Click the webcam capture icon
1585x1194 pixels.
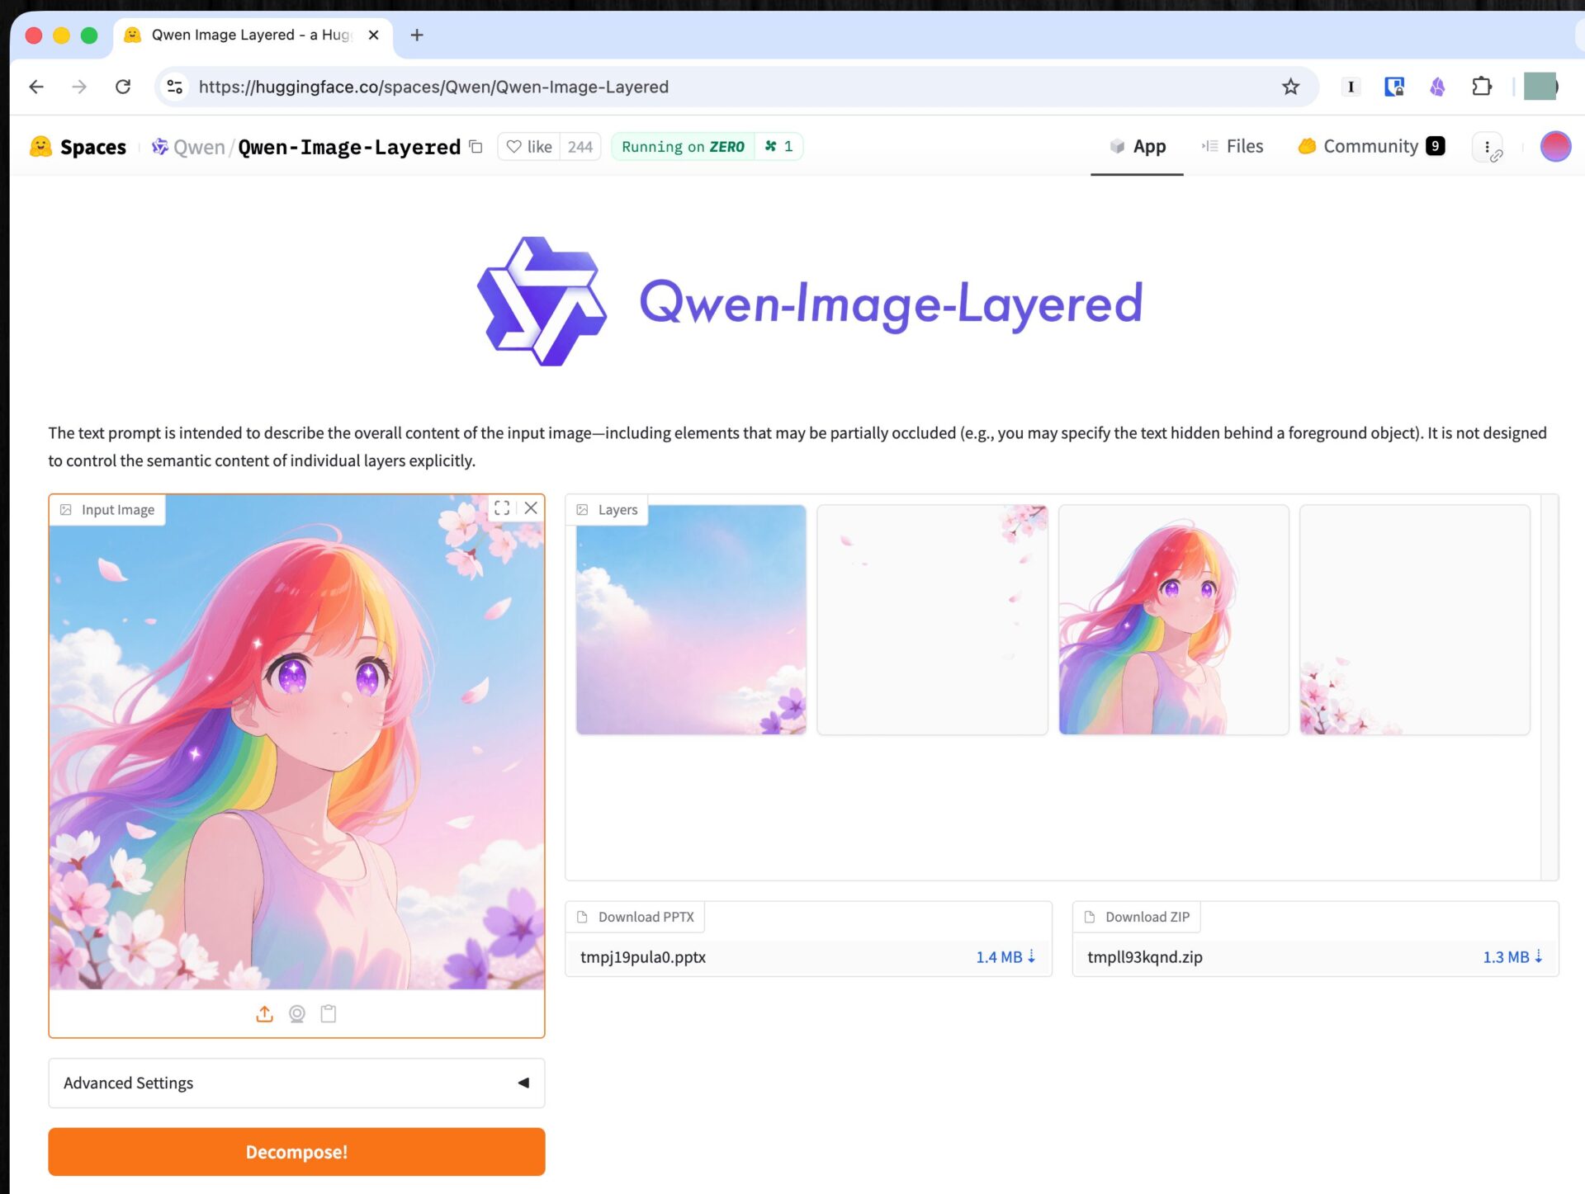pyautogui.click(x=297, y=1014)
